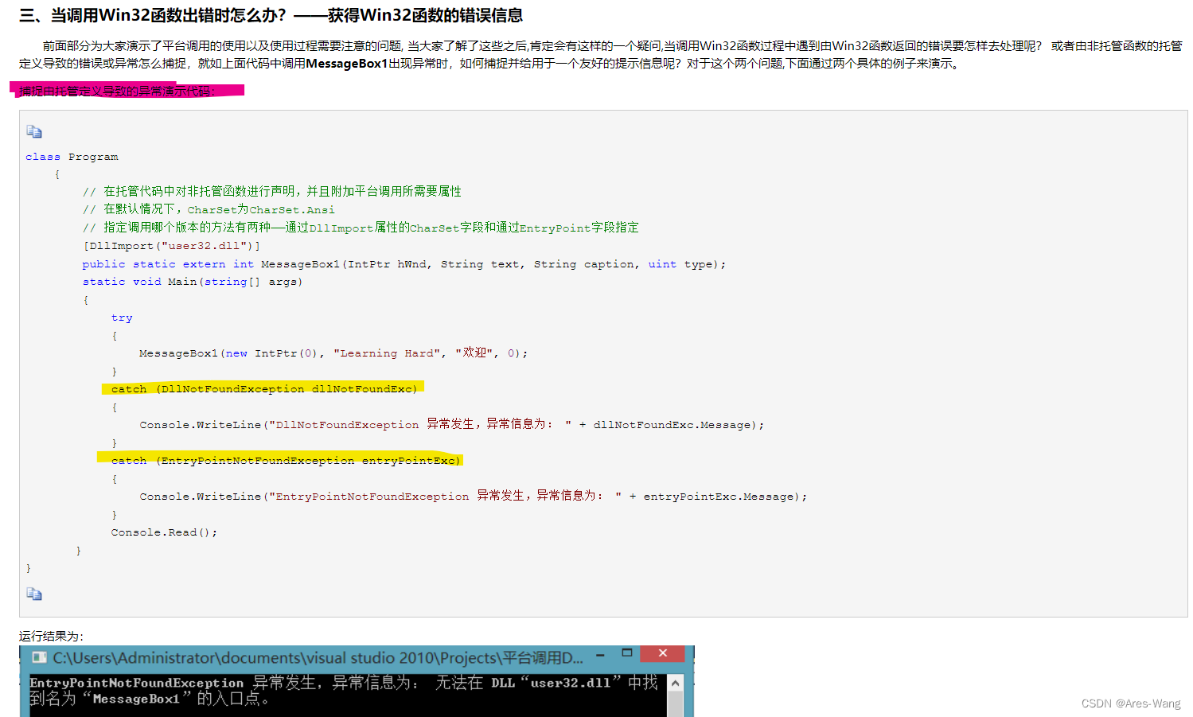
Task: Select the highlighted catch EntryPointNotFoundException line
Action: coord(281,460)
